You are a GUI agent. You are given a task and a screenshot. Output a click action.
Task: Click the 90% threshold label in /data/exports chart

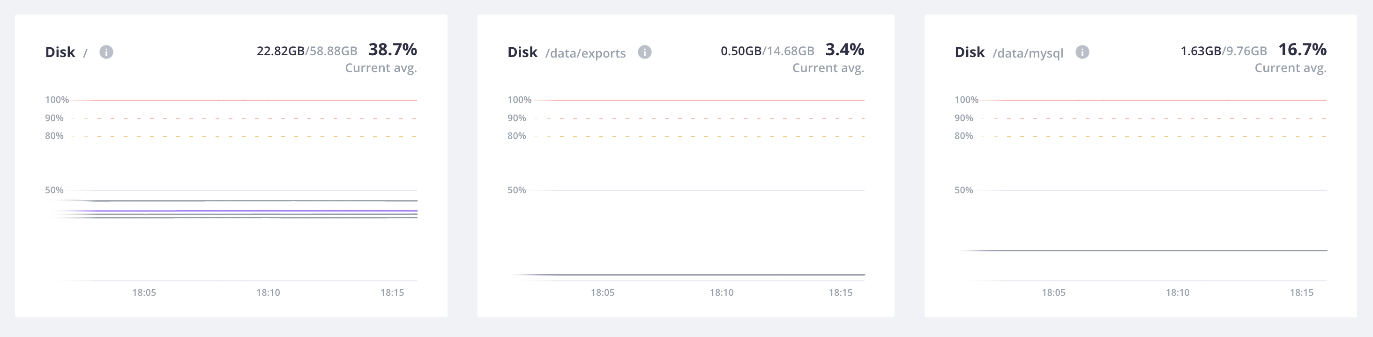point(516,117)
